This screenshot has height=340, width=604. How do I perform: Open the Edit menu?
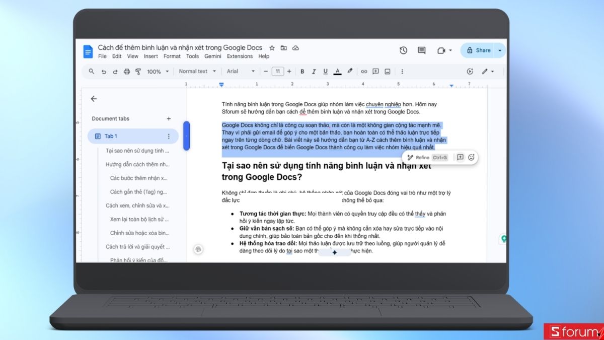117,56
